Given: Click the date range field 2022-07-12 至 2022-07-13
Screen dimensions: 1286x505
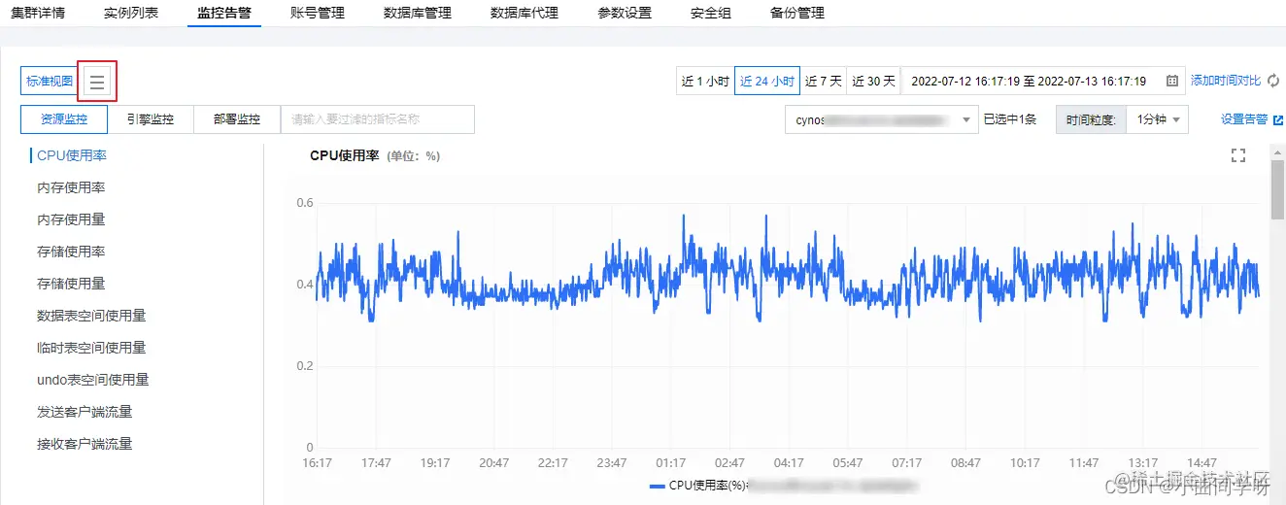Looking at the screenshot, I should [x=1045, y=82].
